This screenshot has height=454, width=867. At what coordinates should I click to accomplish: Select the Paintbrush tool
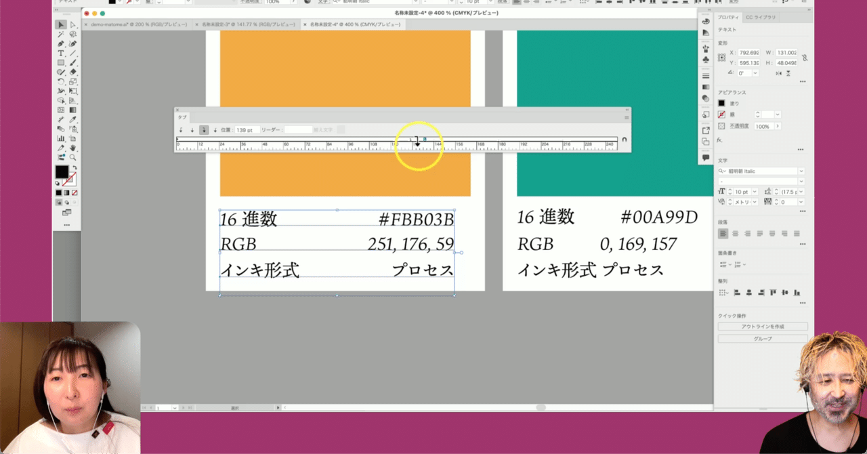point(73,62)
